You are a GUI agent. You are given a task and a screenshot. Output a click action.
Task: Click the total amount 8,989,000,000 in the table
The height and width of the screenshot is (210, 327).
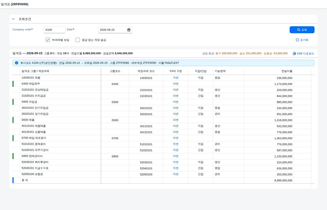(283, 181)
